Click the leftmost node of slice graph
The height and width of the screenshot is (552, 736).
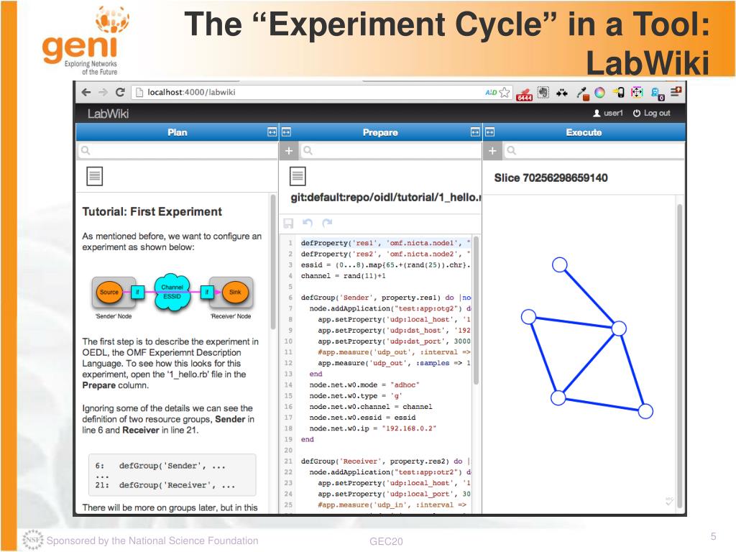[x=529, y=317]
